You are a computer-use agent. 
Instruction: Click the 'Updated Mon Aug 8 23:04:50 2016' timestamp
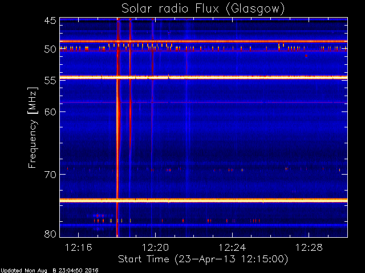(x=50, y=271)
